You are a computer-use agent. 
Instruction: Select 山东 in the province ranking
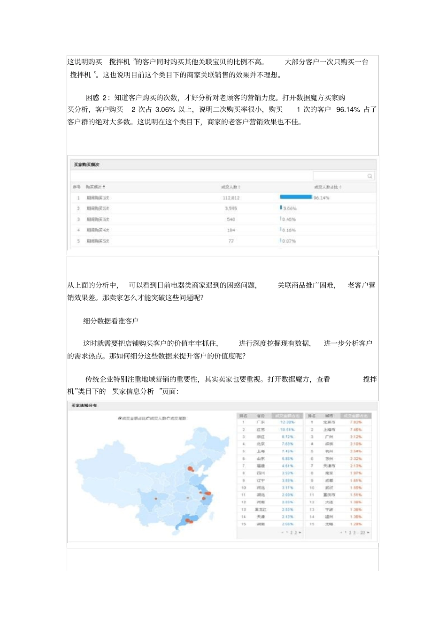tap(261, 459)
